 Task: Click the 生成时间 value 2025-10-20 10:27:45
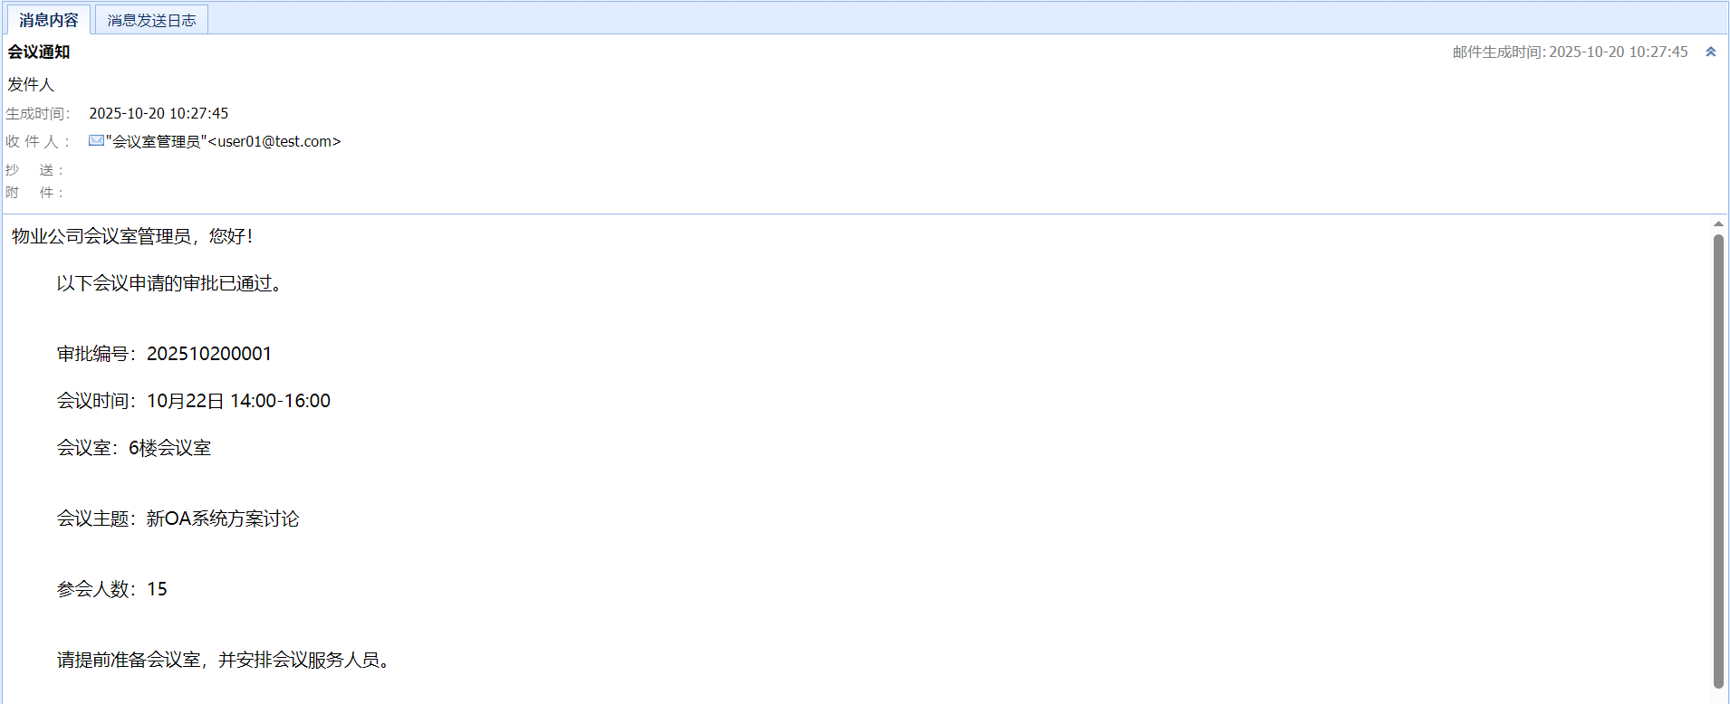pos(159,113)
